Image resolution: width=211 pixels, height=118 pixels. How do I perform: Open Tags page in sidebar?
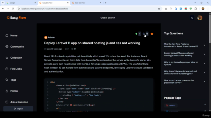pyautogui.click(x=11, y=80)
